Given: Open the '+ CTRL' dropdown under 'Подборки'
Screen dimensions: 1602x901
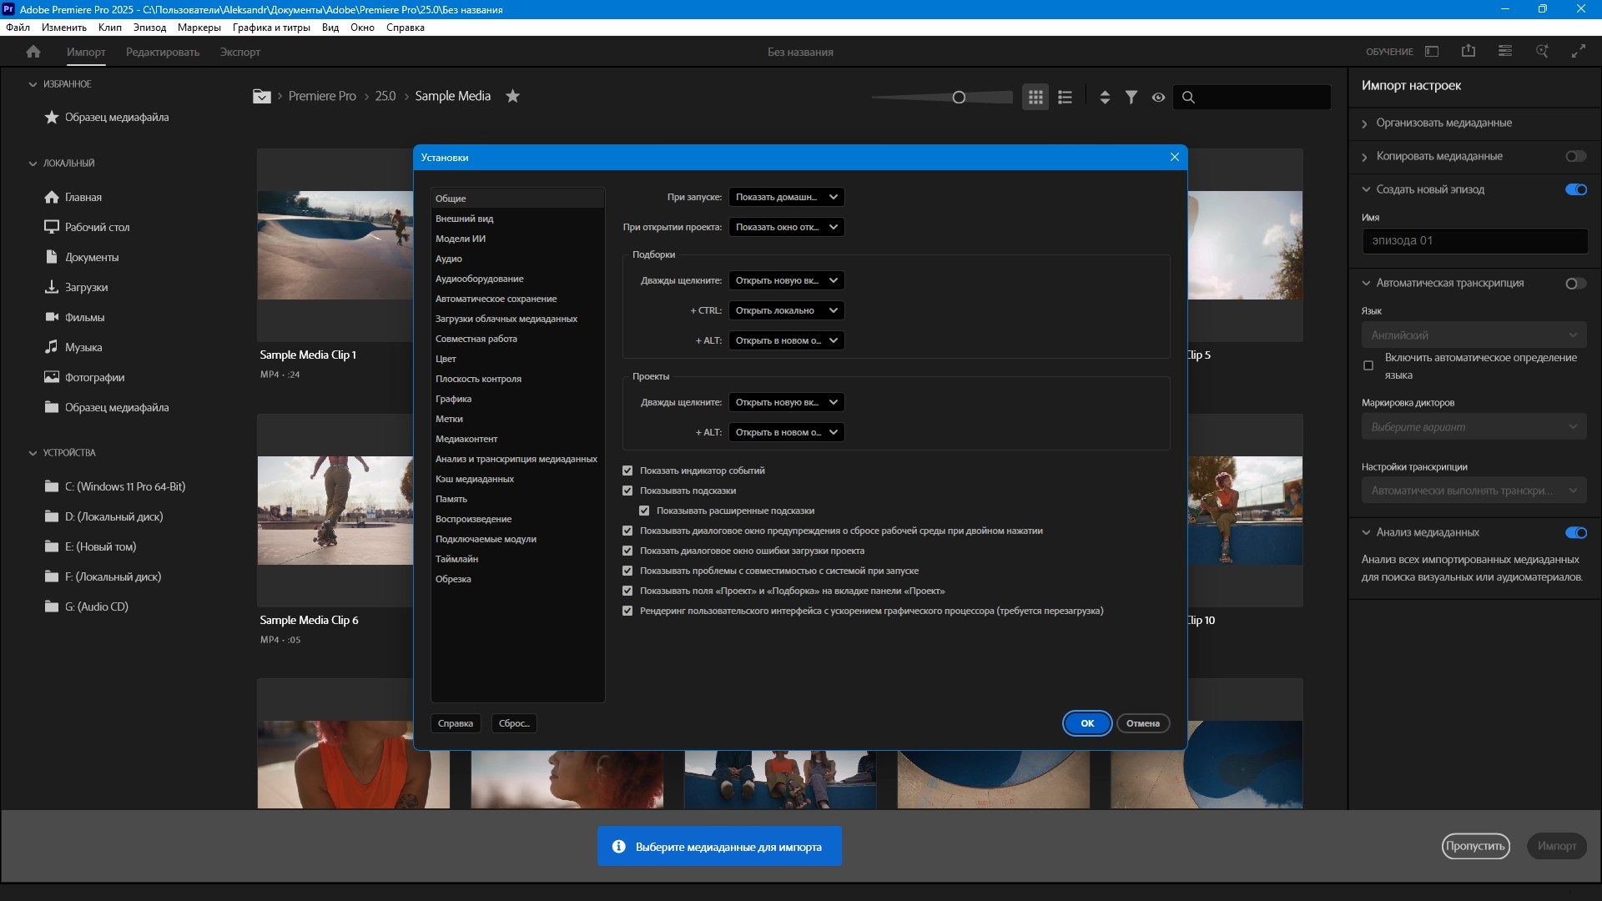Looking at the screenshot, I should 786,310.
